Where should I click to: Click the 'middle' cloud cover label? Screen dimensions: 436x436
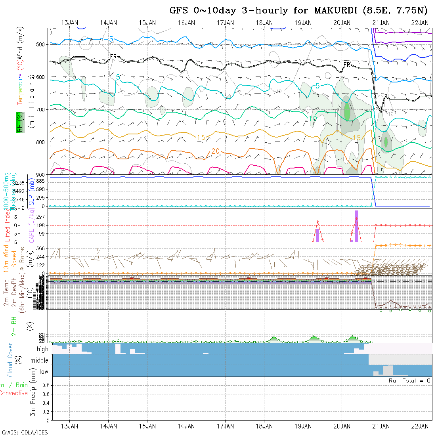click(x=40, y=360)
